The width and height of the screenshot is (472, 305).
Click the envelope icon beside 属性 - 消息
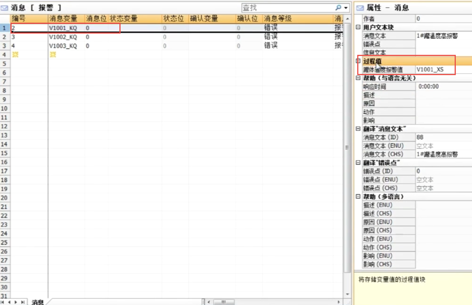360,8
